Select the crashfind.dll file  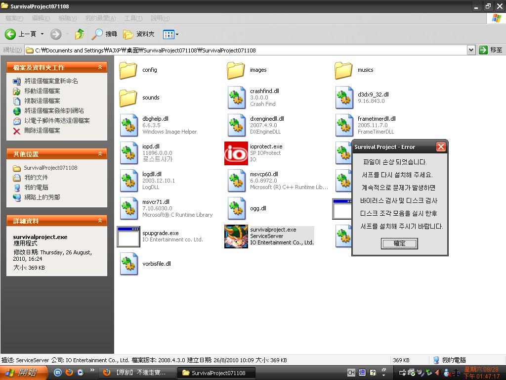click(253, 97)
